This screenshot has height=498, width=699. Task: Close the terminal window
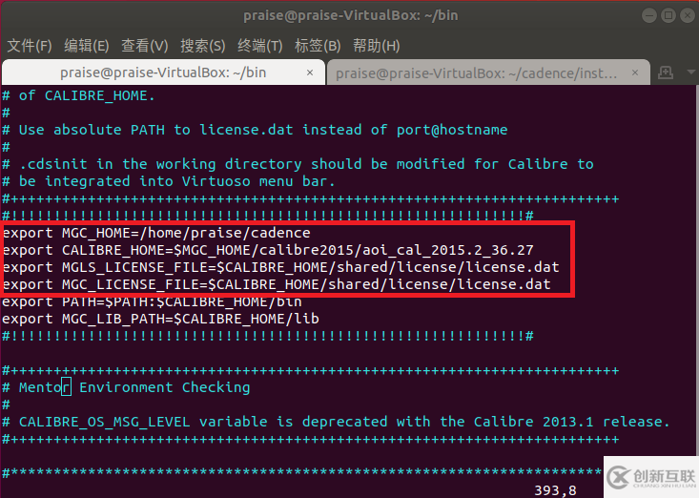tap(688, 16)
